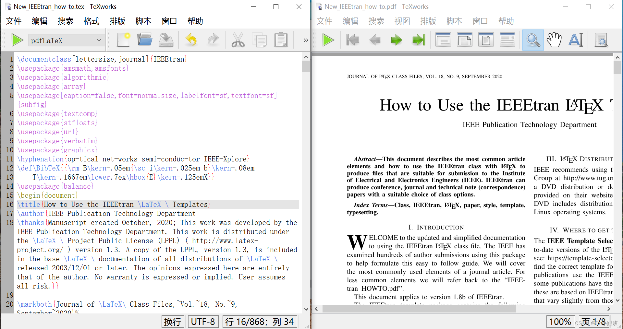Paste using the clipboard icon

click(281, 40)
